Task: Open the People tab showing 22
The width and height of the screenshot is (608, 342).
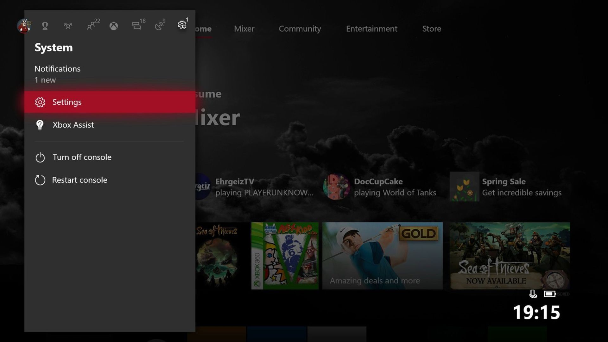Action: 93,24
